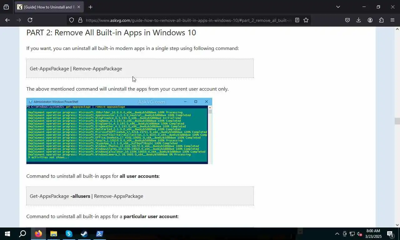Screen dimensions: 400x240
Task: Select the AskVG guide tab
Action: 49,7
